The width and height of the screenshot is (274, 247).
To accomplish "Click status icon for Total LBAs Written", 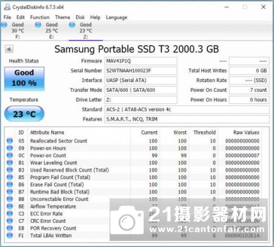I will point(10,235).
